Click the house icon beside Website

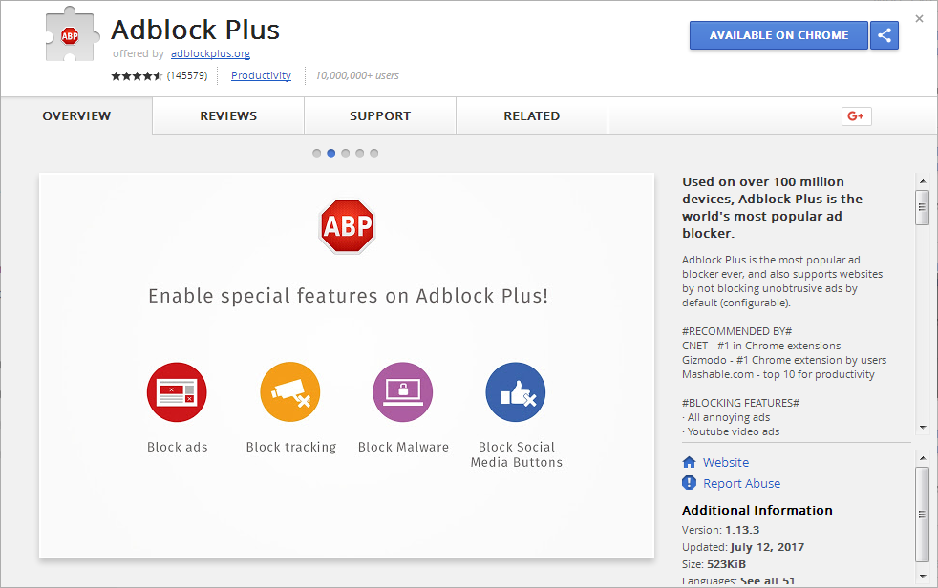click(x=689, y=462)
